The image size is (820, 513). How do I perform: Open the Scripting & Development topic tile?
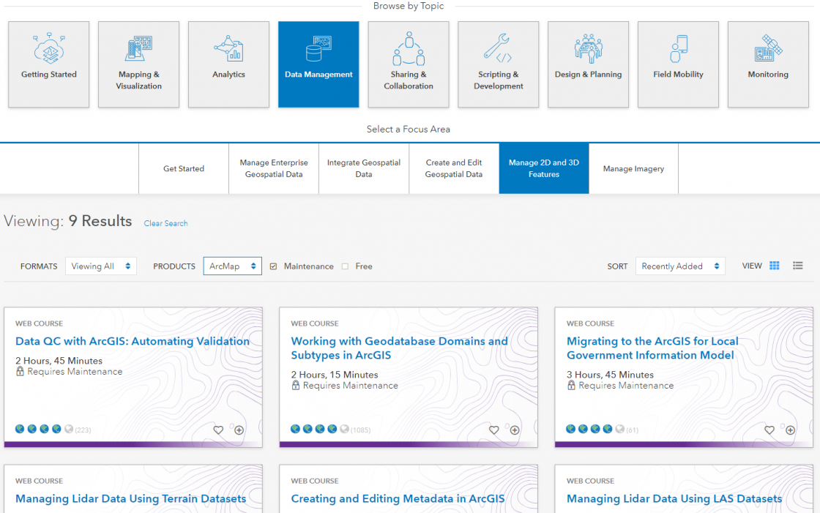tap(499, 64)
